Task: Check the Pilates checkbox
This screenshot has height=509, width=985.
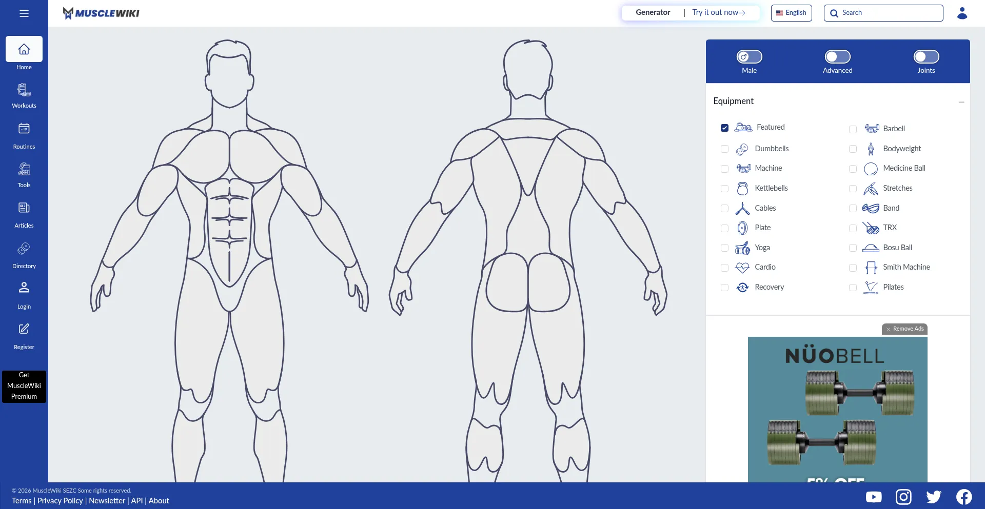Action: tap(853, 288)
